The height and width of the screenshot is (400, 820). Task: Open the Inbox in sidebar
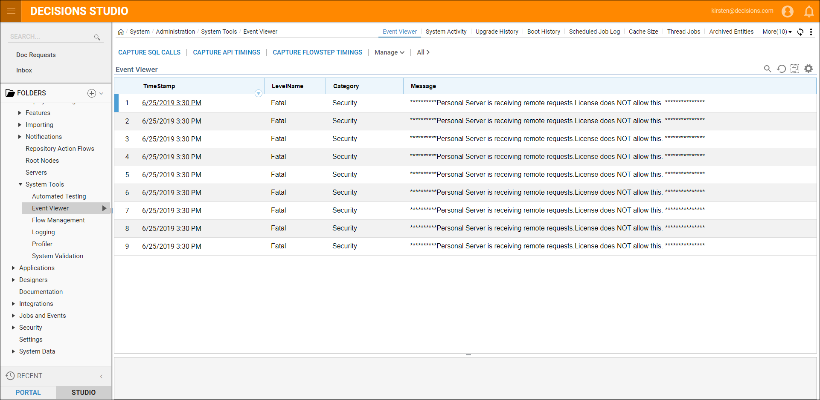[24, 70]
